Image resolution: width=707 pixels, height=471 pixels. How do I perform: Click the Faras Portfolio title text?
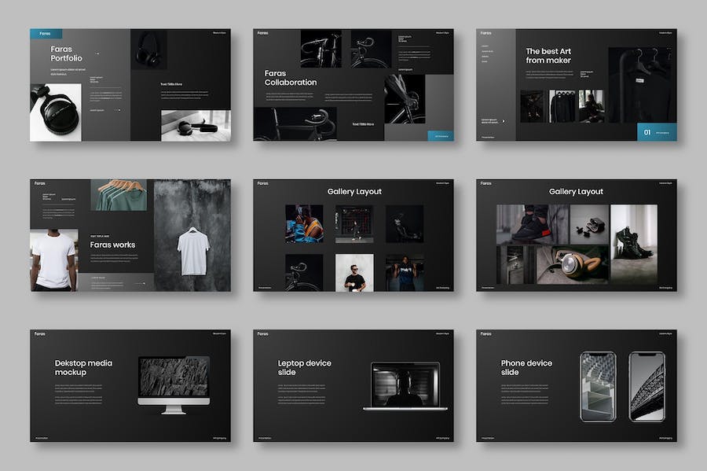pyautogui.click(x=67, y=53)
